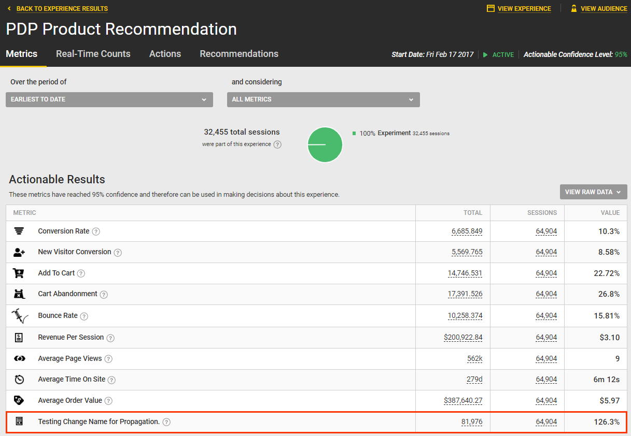Click the Metric column header
This screenshot has width=631, height=436.
click(x=25, y=213)
